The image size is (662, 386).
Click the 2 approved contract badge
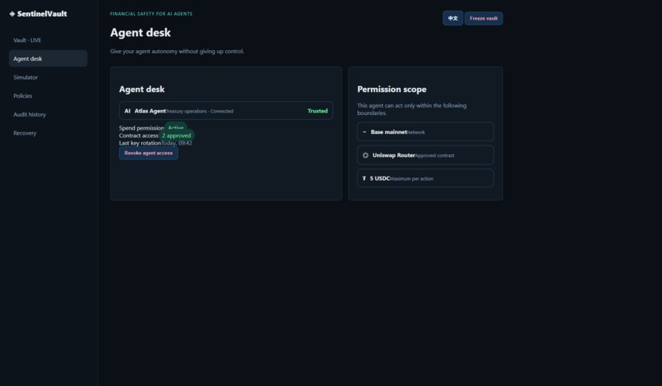click(177, 136)
